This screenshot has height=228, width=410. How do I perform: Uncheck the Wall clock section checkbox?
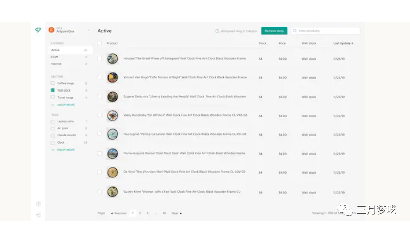(53, 90)
